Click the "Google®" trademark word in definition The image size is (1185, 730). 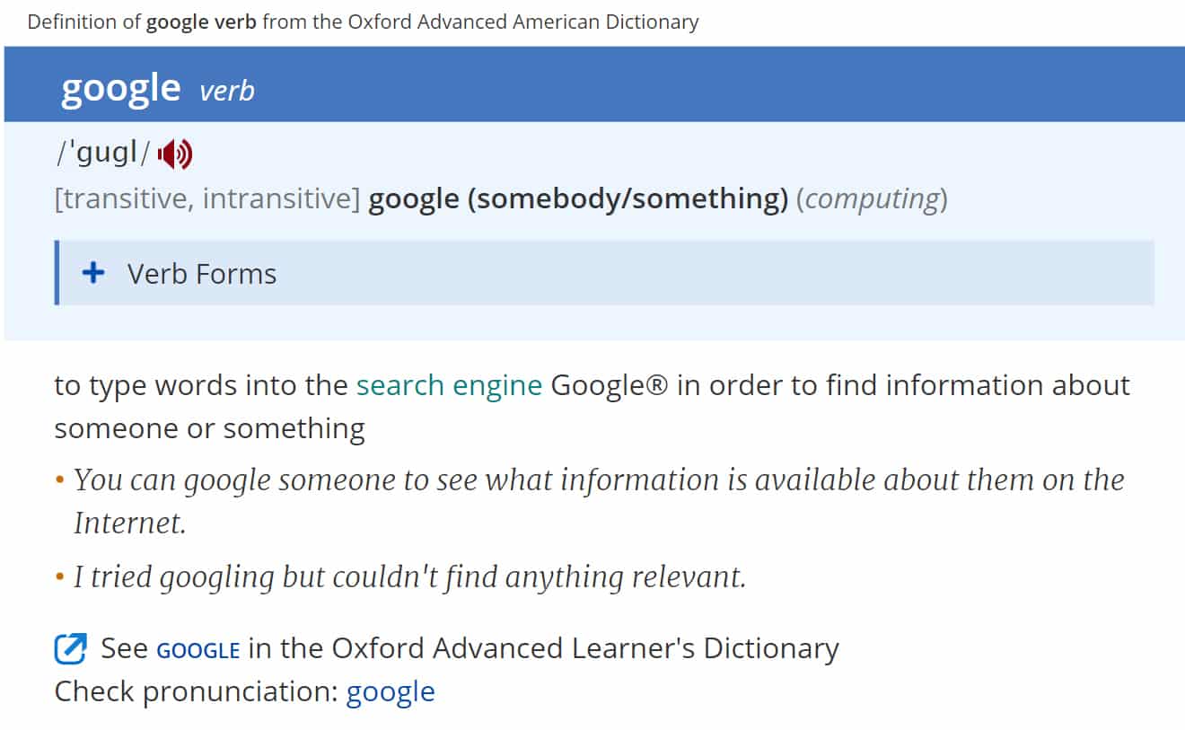[609, 385]
